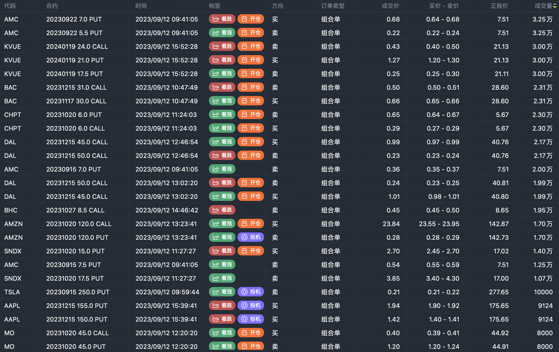Click the 开仓 tag on AMC 5.5 PUT row
Image resolution: width=559 pixels, height=352 pixels.
[x=251, y=33]
